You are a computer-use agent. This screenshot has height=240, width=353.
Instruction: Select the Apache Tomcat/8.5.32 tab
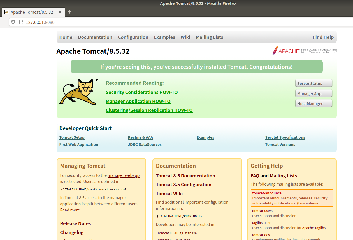[x=33, y=12]
